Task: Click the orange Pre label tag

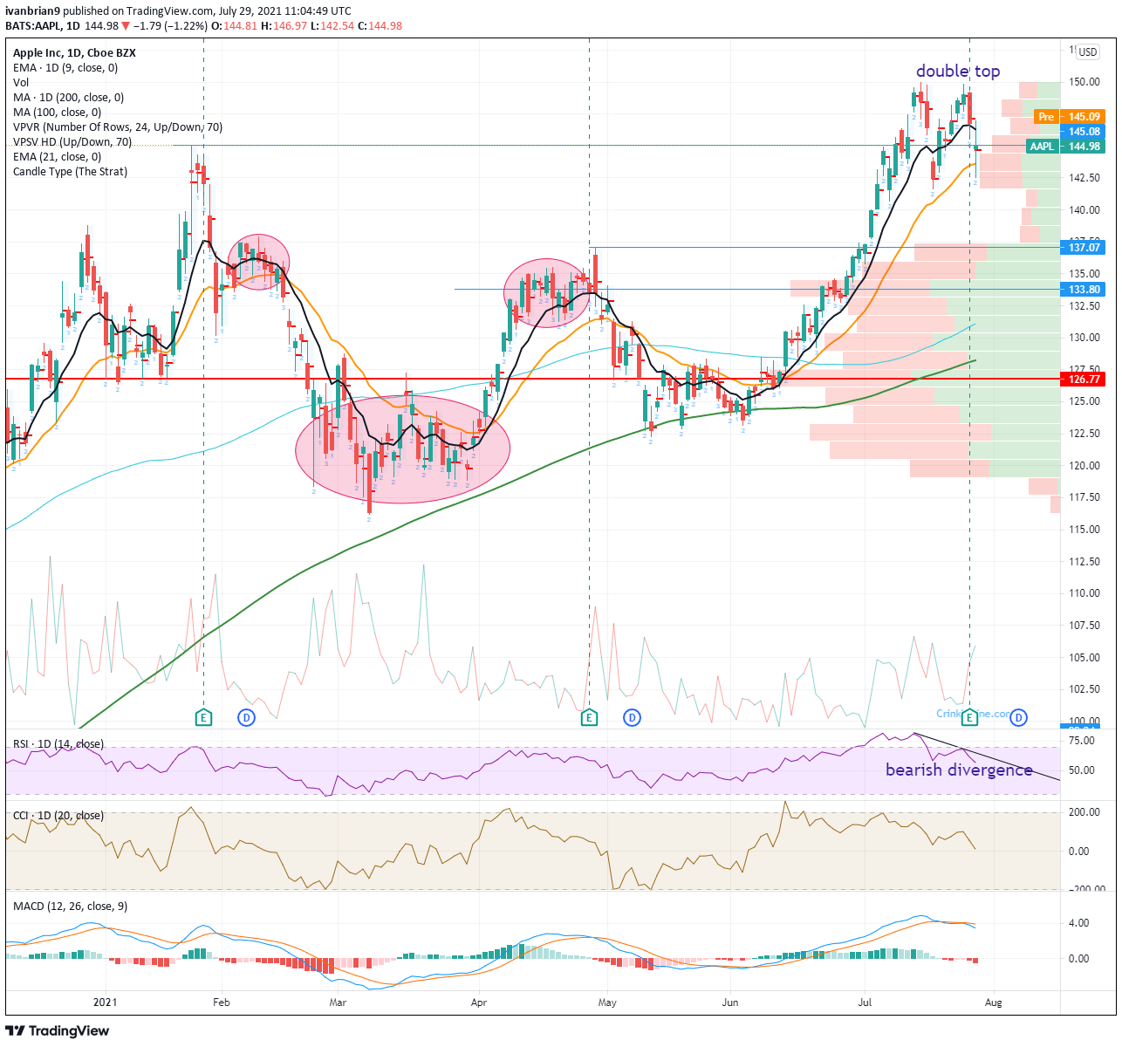Action: click(x=1046, y=117)
